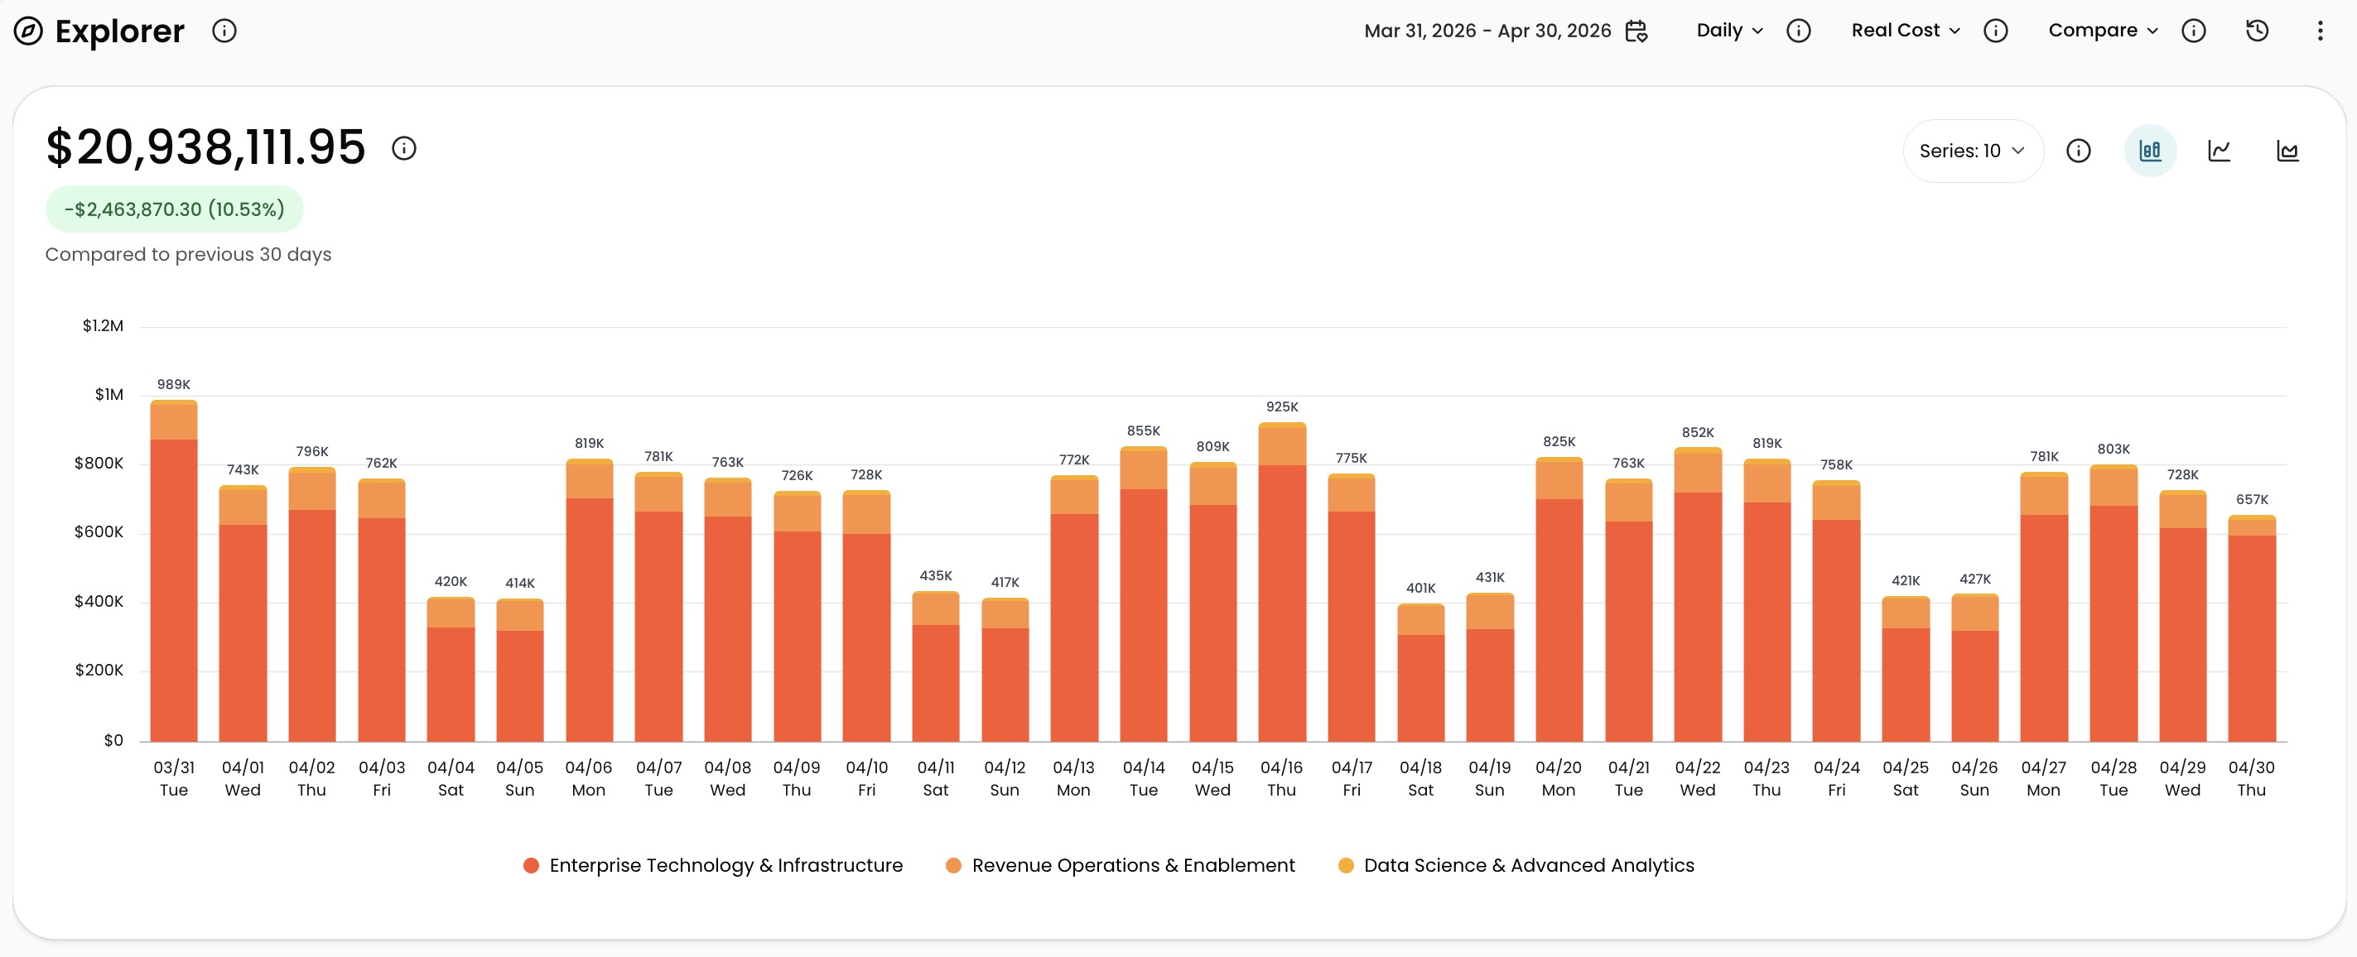Screen dimensions: 2357x957
Task: Click the 04/18 Sat bar
Action: pyautogui.click(x=1421, y=672)
